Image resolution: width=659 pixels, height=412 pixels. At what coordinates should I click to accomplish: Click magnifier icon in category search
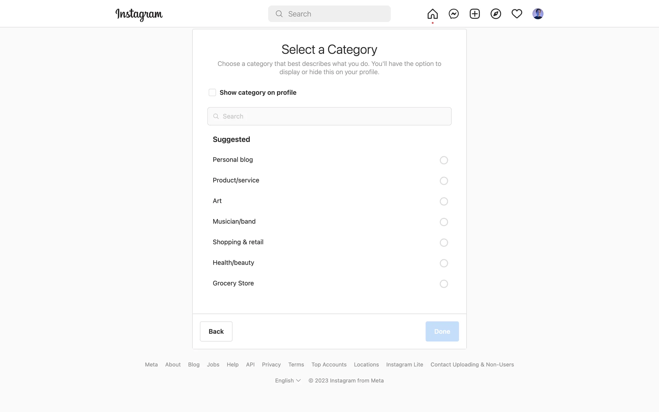point(216,116)
